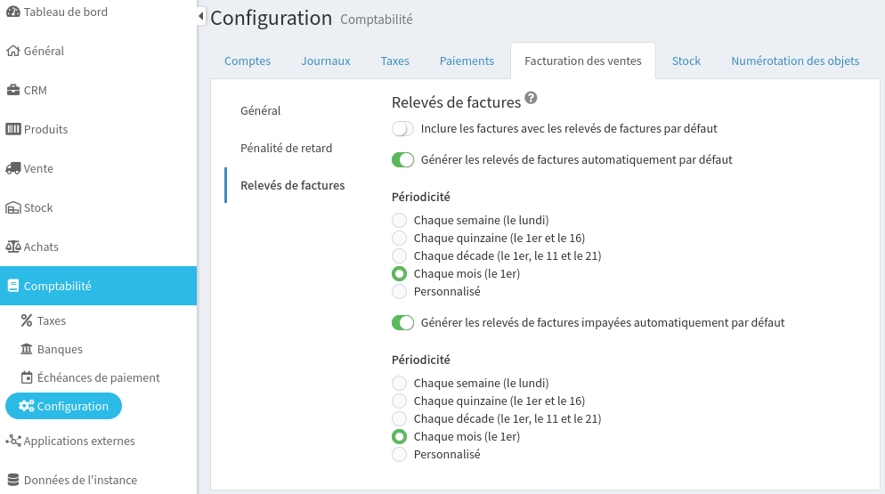The width and height of the screenshot is (885, 494).
Task: Click the CRM briefcase icon
Action: (13, 90)
